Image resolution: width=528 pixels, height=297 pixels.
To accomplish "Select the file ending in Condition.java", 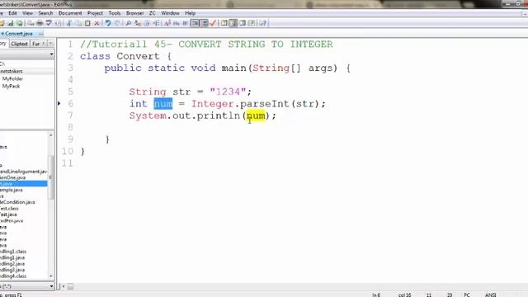I will [x=17, y=202].
